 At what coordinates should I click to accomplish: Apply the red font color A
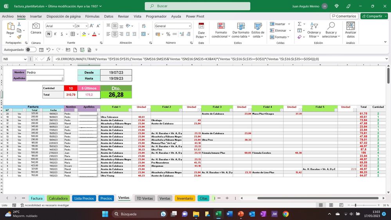(94, 34)
